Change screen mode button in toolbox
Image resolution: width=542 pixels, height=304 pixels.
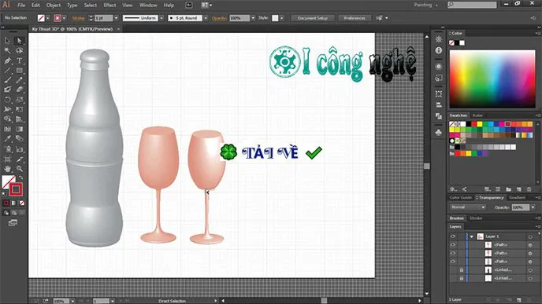pyautogui.click(x=13, y=223)
